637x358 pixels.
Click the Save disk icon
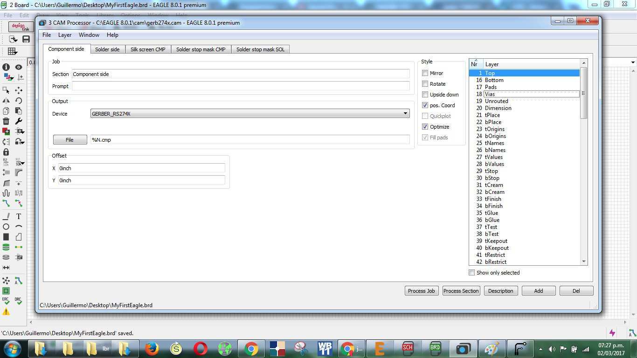click(x=26, y=40)
